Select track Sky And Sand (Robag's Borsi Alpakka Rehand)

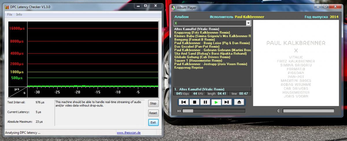click(210, 53)
